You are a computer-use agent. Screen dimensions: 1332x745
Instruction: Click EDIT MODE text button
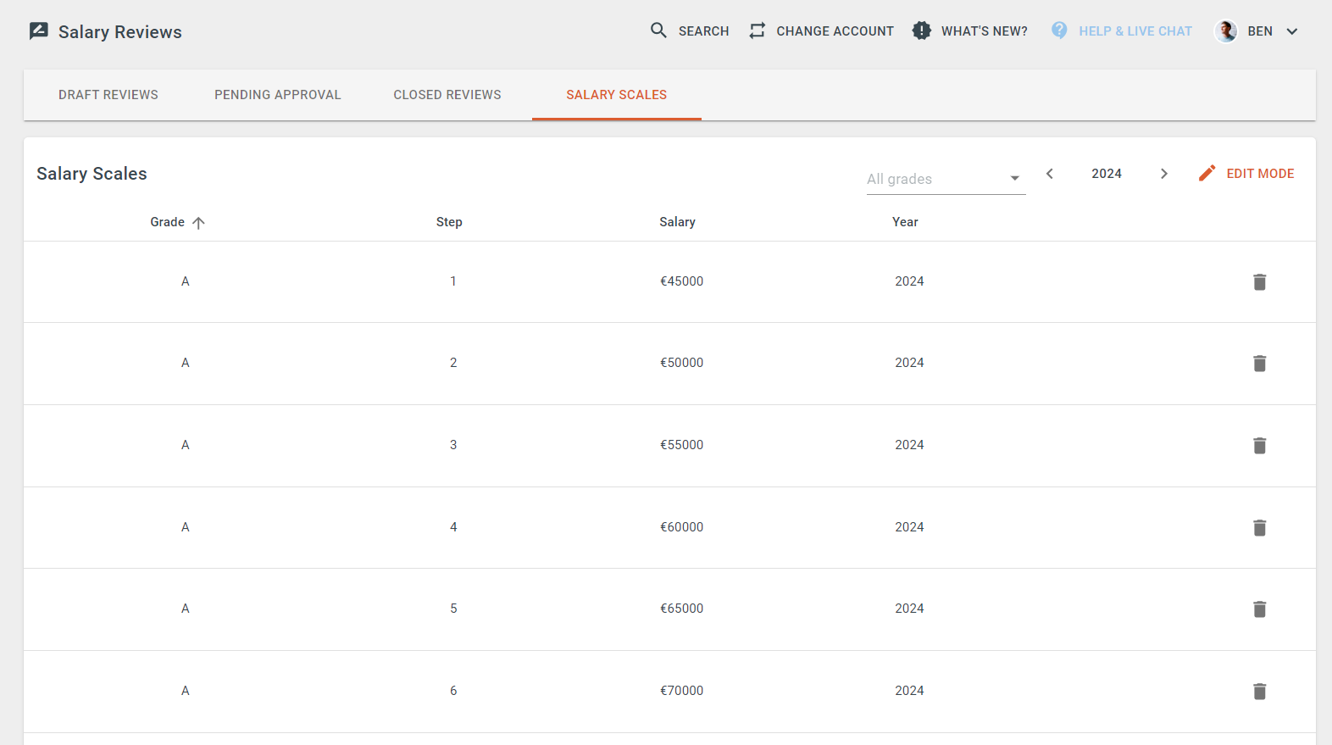coord(1260,174)
